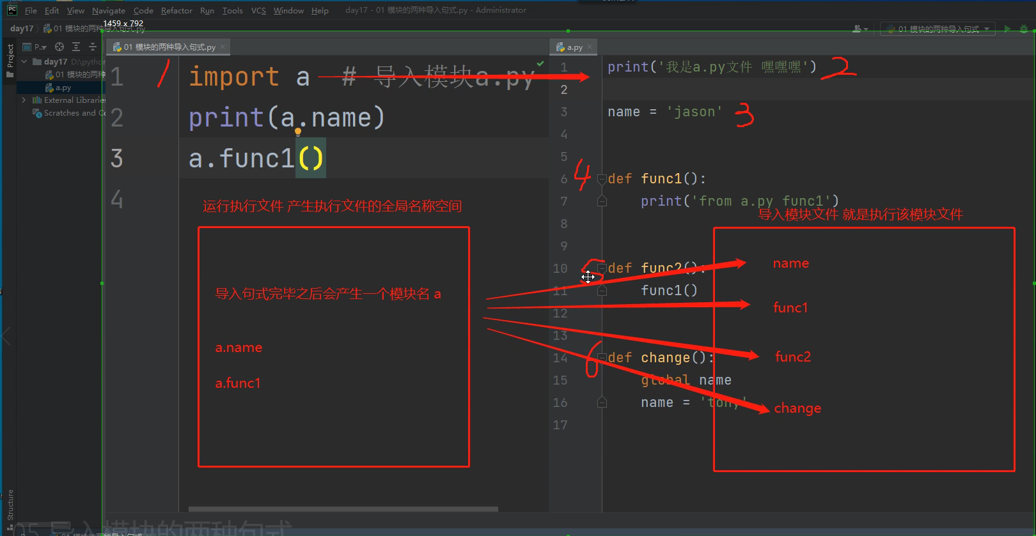Open the File menu
The width and height of the screenshot is (1036, 536).
click(x=31, y=10)
